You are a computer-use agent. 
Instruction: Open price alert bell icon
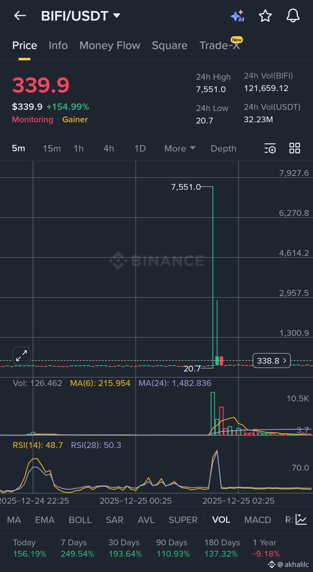click(293, 16)
